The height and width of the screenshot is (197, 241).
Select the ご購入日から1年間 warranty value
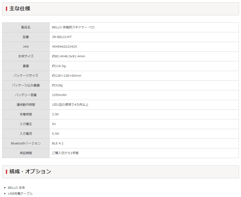(x=65, y=153)
